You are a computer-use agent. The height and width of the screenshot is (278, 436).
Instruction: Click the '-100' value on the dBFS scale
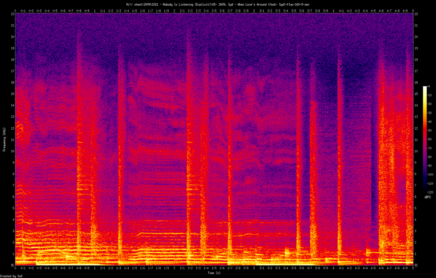point(430,174)
